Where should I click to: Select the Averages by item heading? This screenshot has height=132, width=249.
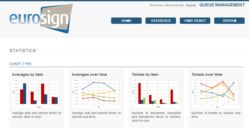[x=27, y=74]
